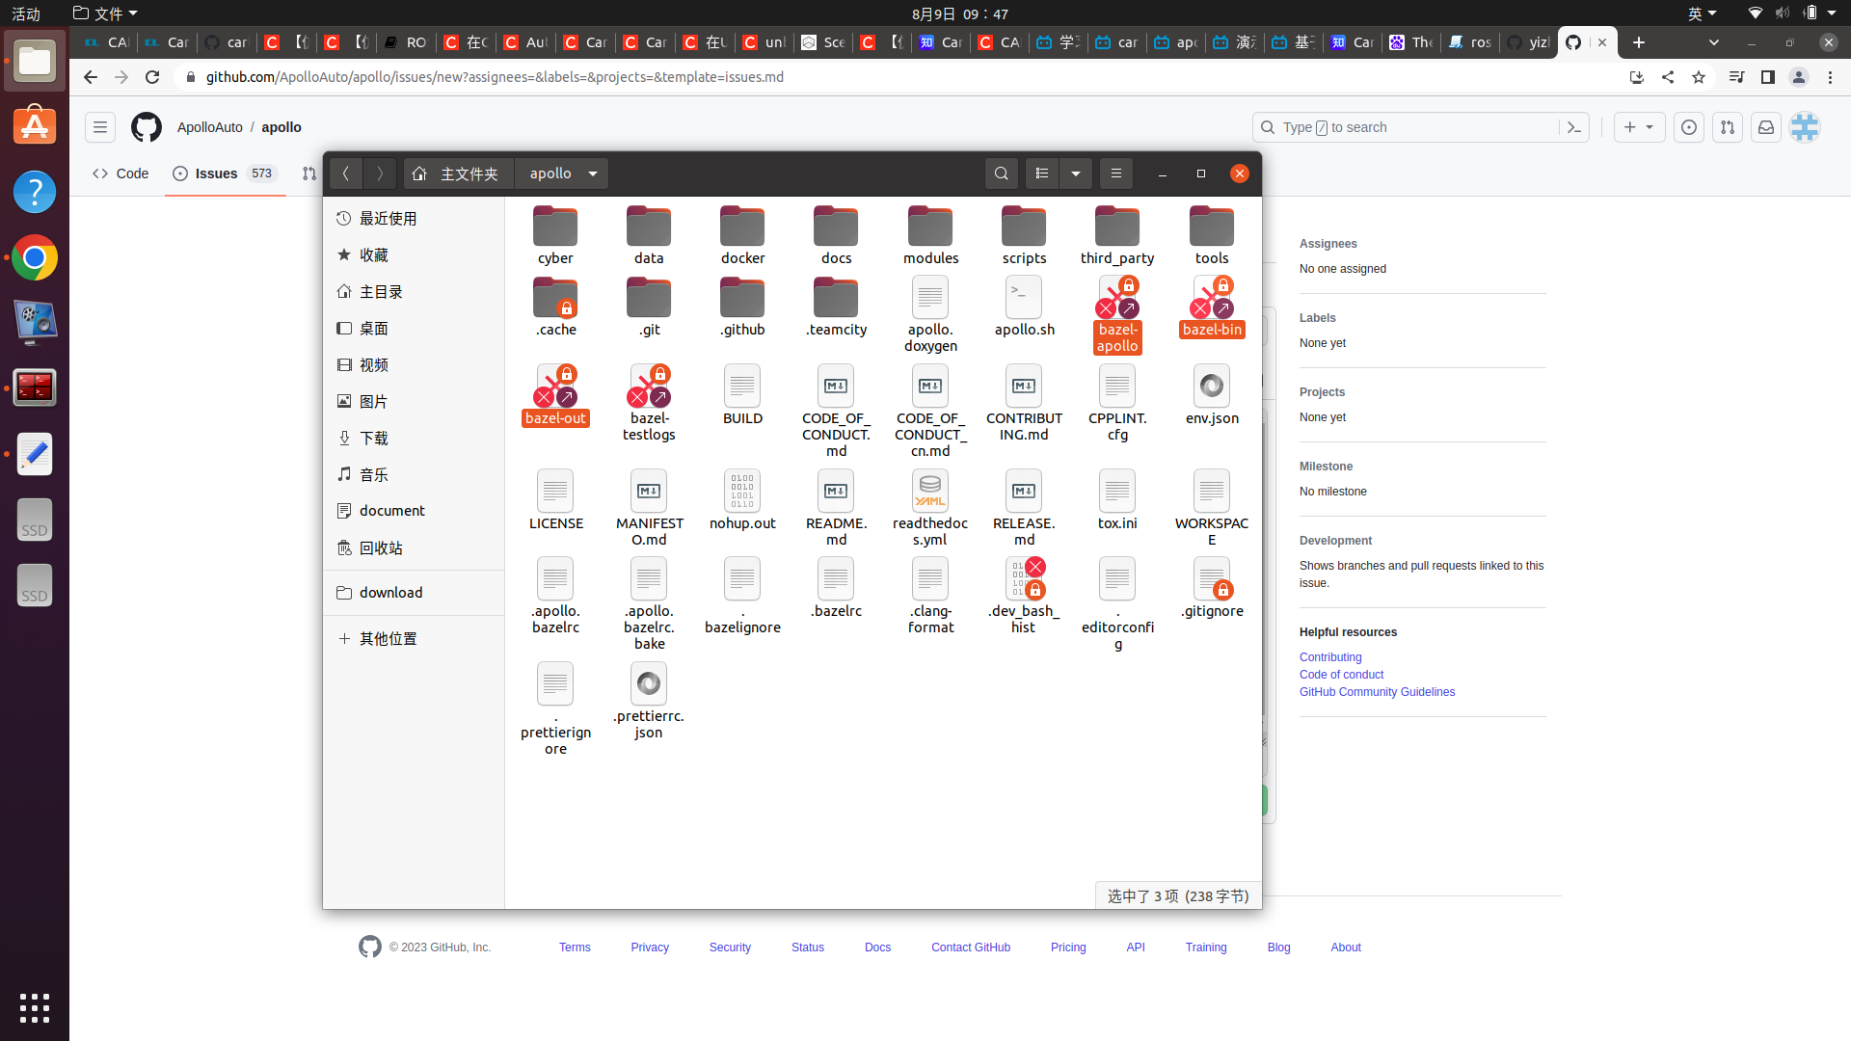This screenshot has width=1851, height=1041.
Task: Expand the apollo path dropdown
Action: [x=593, y=173]
